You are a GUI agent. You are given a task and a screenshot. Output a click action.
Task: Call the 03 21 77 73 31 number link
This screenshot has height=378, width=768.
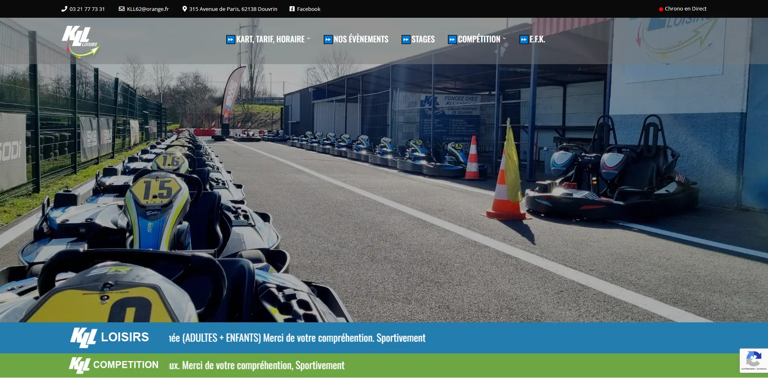[87, 9]
